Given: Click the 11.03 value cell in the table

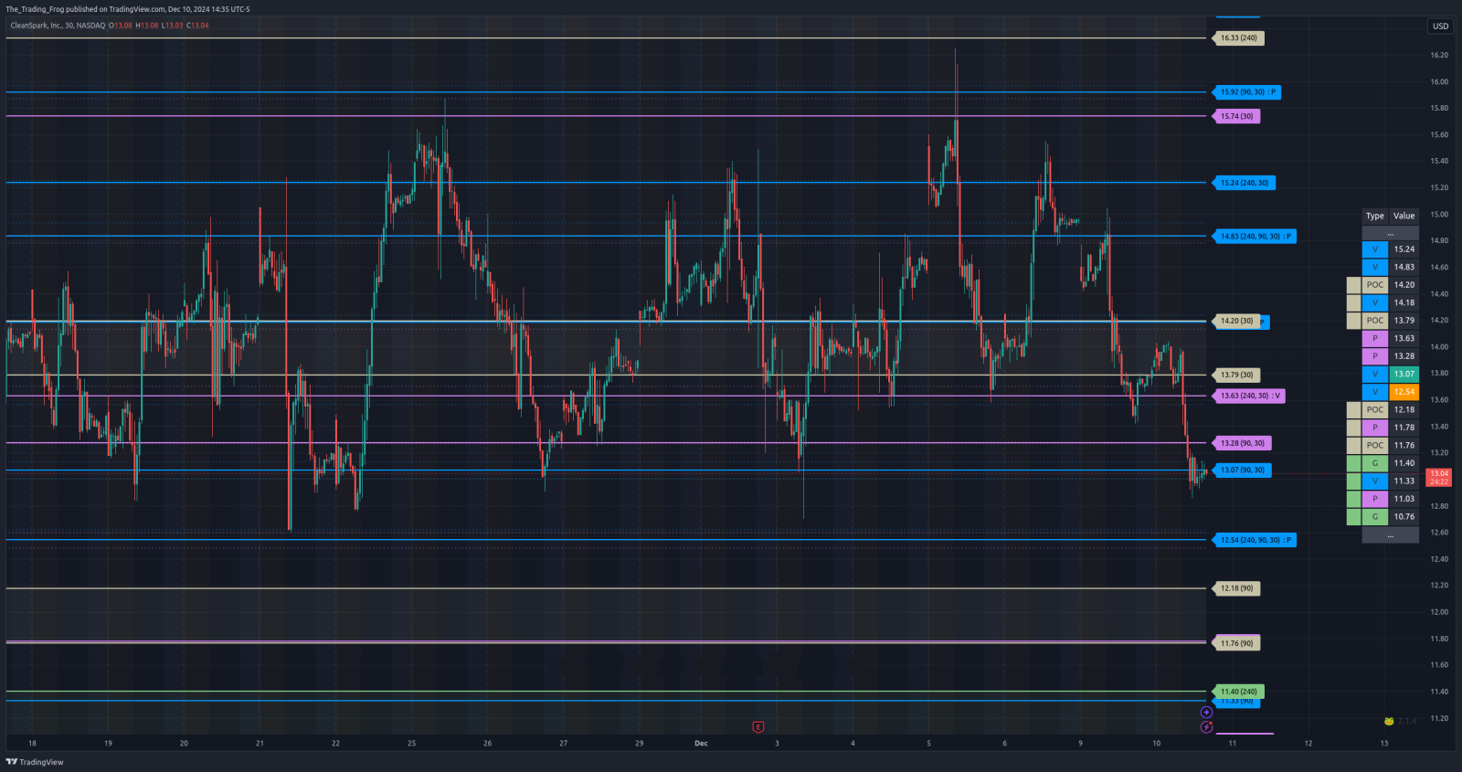Looking at the screenshot, I should click(x=1404, y=499).
